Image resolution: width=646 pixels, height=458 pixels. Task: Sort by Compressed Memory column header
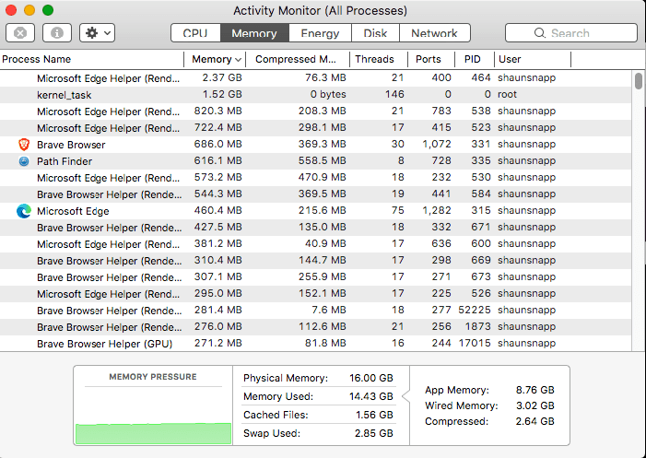pos(298,59)
